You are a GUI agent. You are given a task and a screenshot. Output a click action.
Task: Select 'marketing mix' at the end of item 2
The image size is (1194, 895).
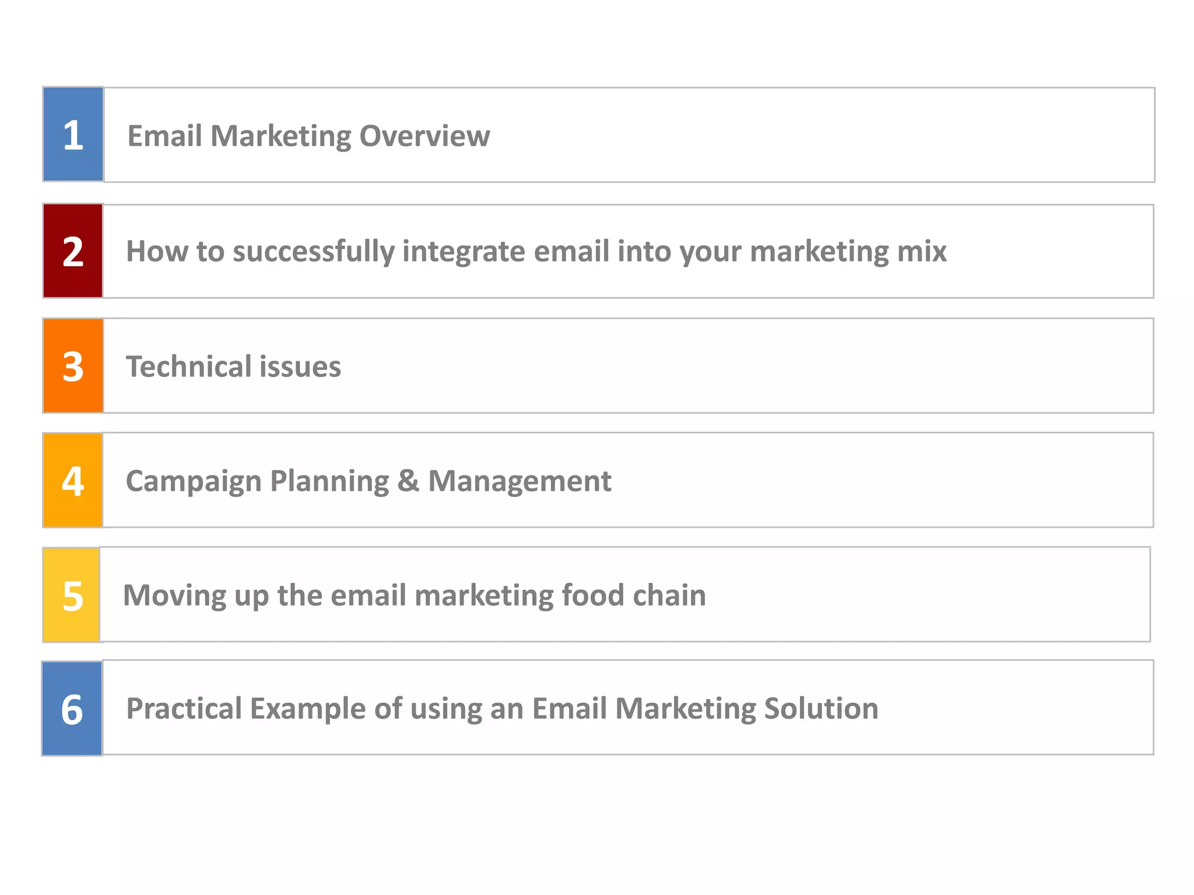[x=848, y=252]
